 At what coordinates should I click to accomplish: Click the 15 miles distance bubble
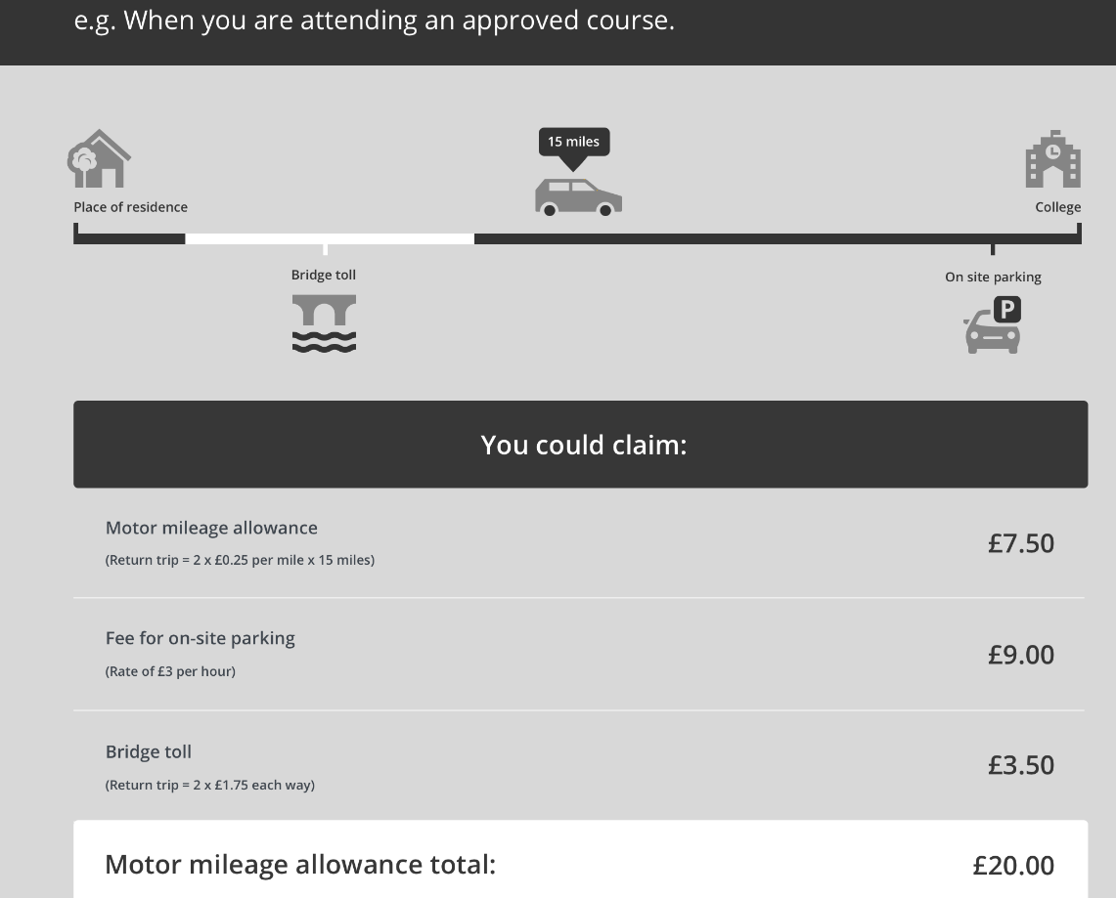click(573, 142)
